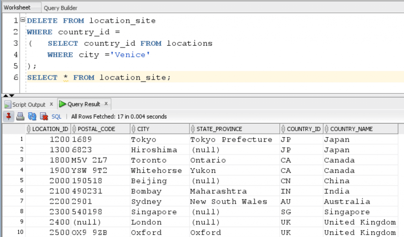404x237 pixels.
Task: Close the Script Output tab
Action: (x=51, y=104)
